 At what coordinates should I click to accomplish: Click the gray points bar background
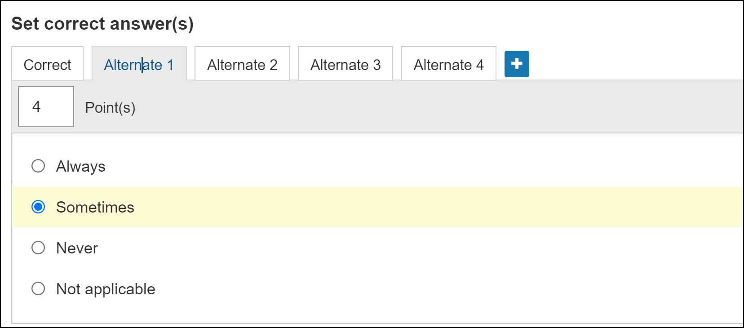[404, 107]
